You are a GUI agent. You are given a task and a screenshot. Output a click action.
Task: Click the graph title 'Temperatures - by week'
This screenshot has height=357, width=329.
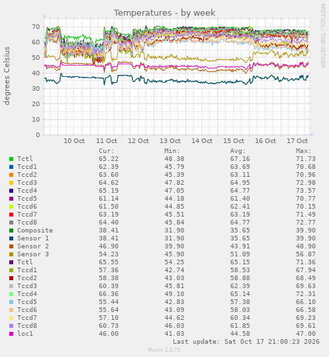coord(164,13)
